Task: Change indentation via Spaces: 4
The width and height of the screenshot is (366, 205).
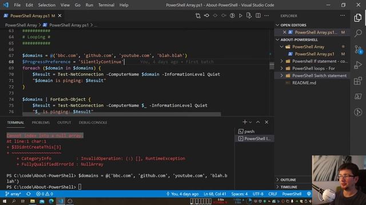Action: pos(240,194)
